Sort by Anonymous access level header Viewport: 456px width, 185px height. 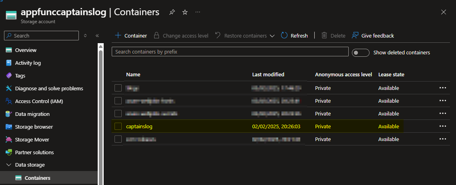(344, 75)
